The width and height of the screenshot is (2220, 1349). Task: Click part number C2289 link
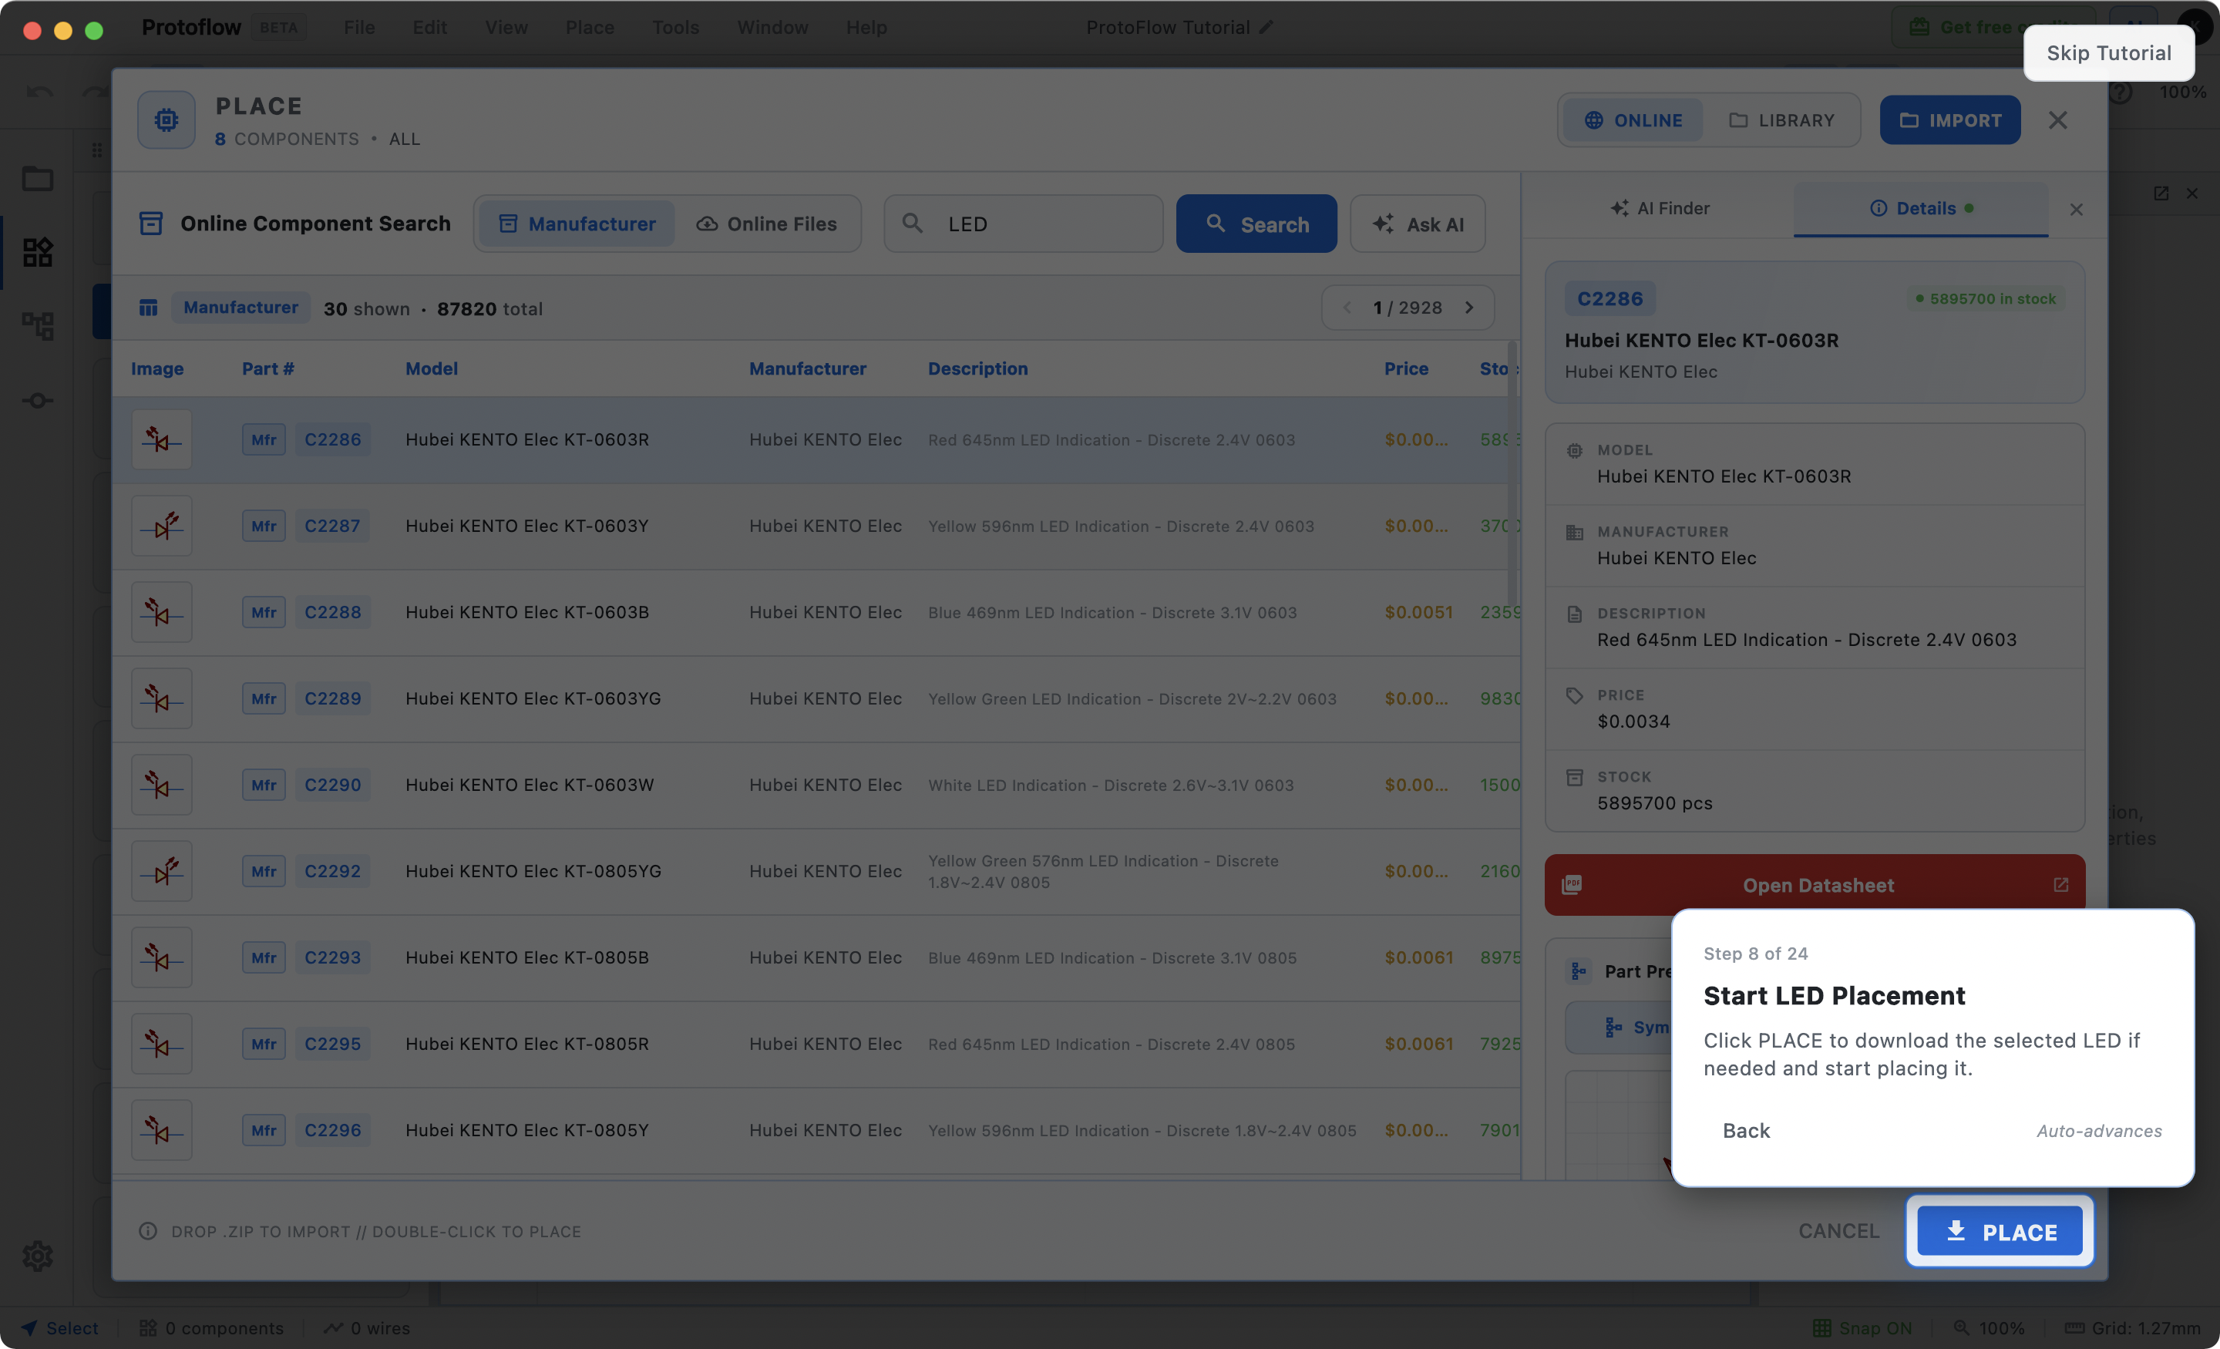(332, 698)
